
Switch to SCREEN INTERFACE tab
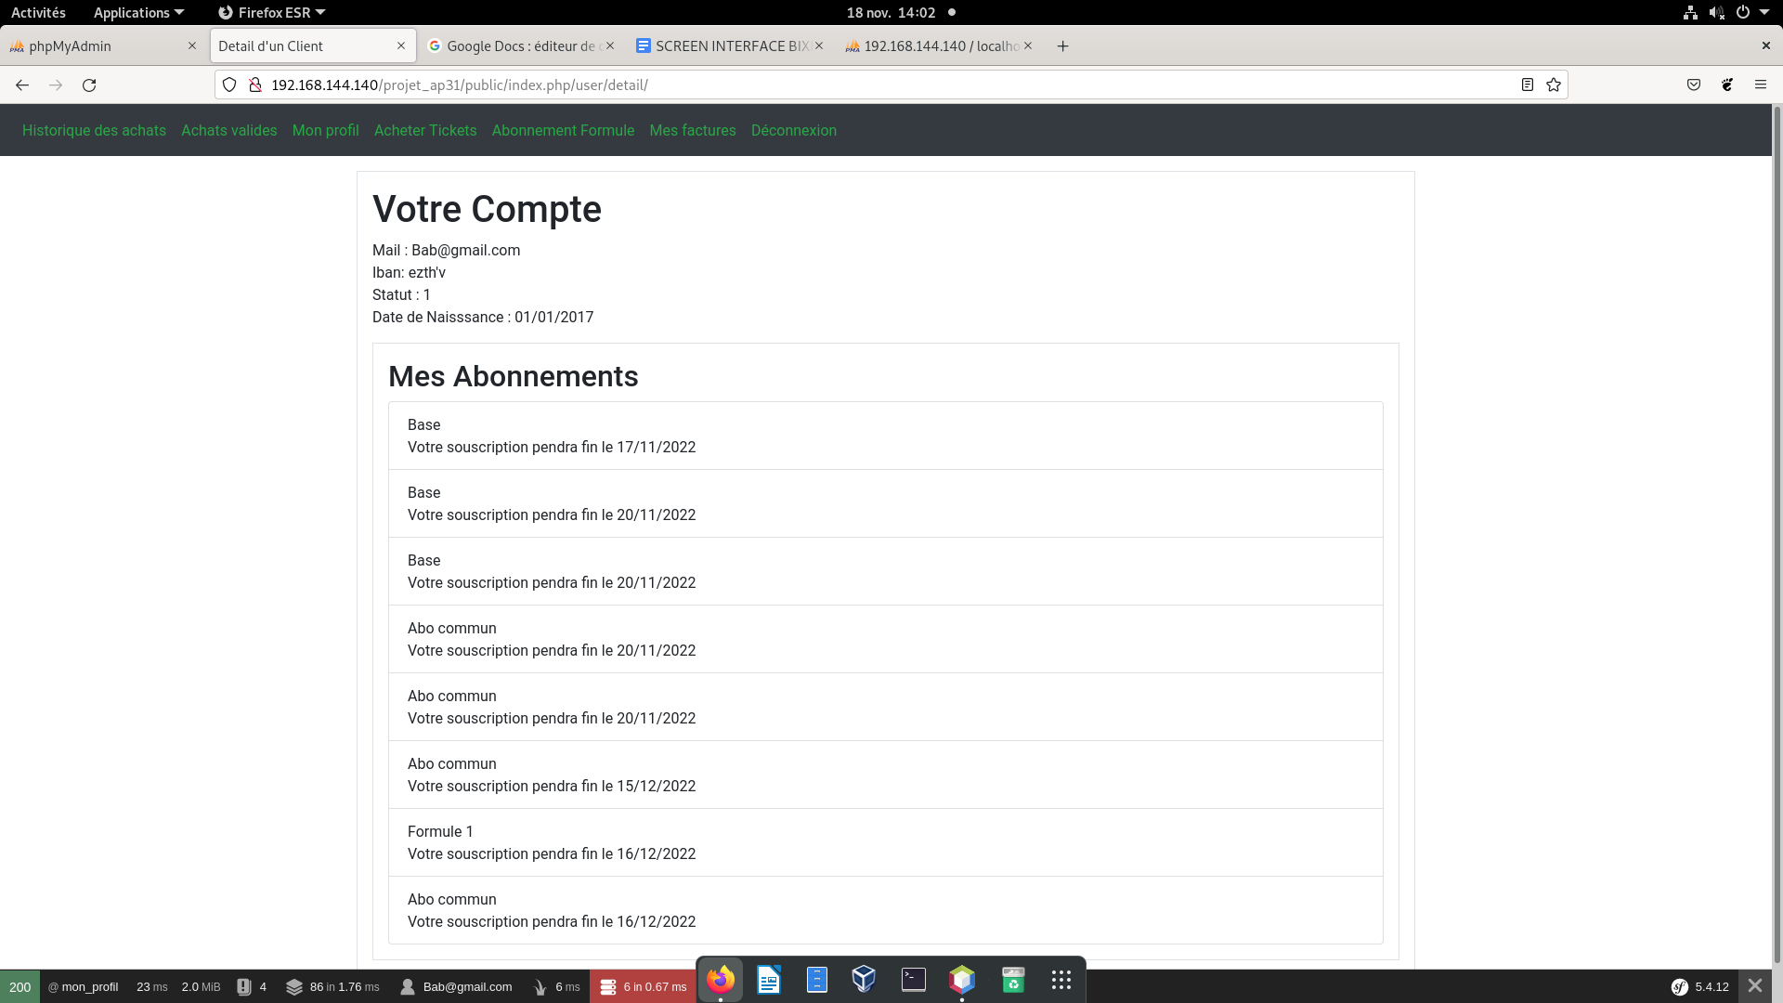click(724, 46)
